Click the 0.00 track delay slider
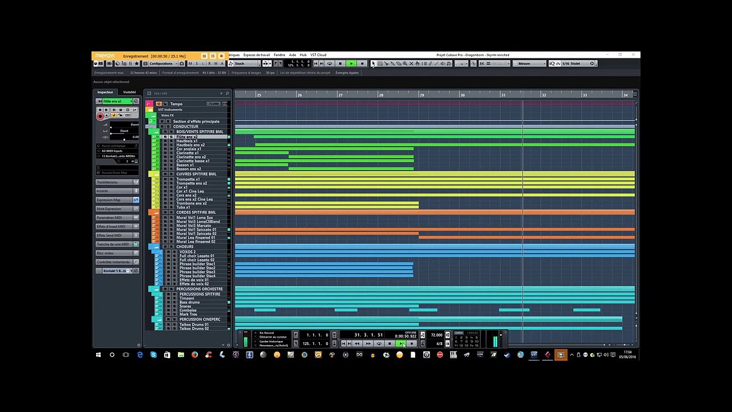 (124, 138)
